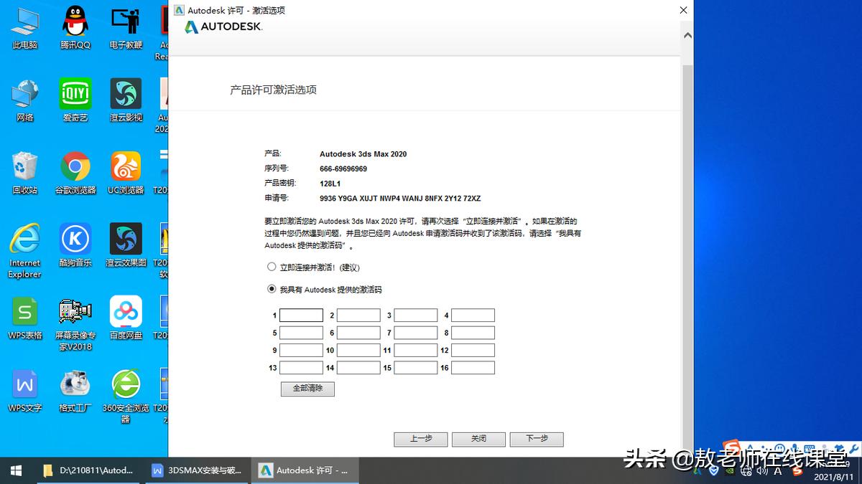Image resolution: width=862 pixels, height=484 pixels.
Task: Click inside activation code field 1
Action: pyautogui.click(x=301, y=315)
